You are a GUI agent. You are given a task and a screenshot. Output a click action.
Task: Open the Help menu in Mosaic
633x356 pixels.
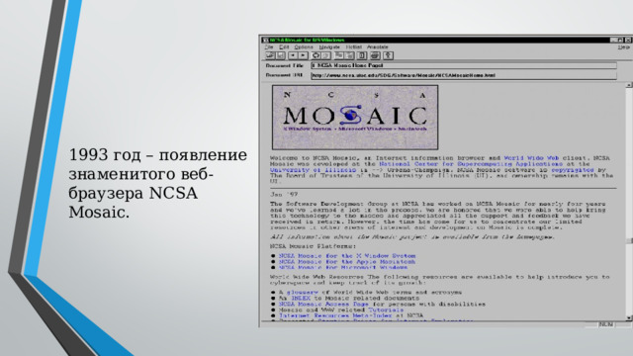(624, 47)
